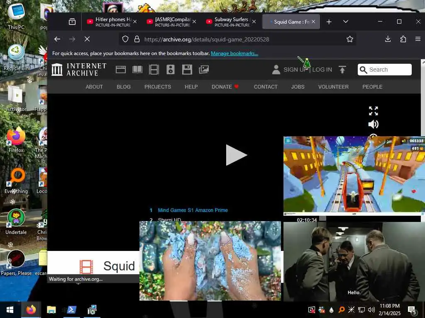The width and height of the screenshot is (425, 318).
Task: Open Internet Archive texts book icon
Action: click(137, 70)
